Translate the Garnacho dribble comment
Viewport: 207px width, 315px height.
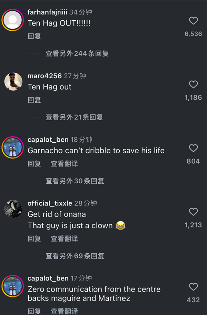pyautogui.click(x=65, y=164)
